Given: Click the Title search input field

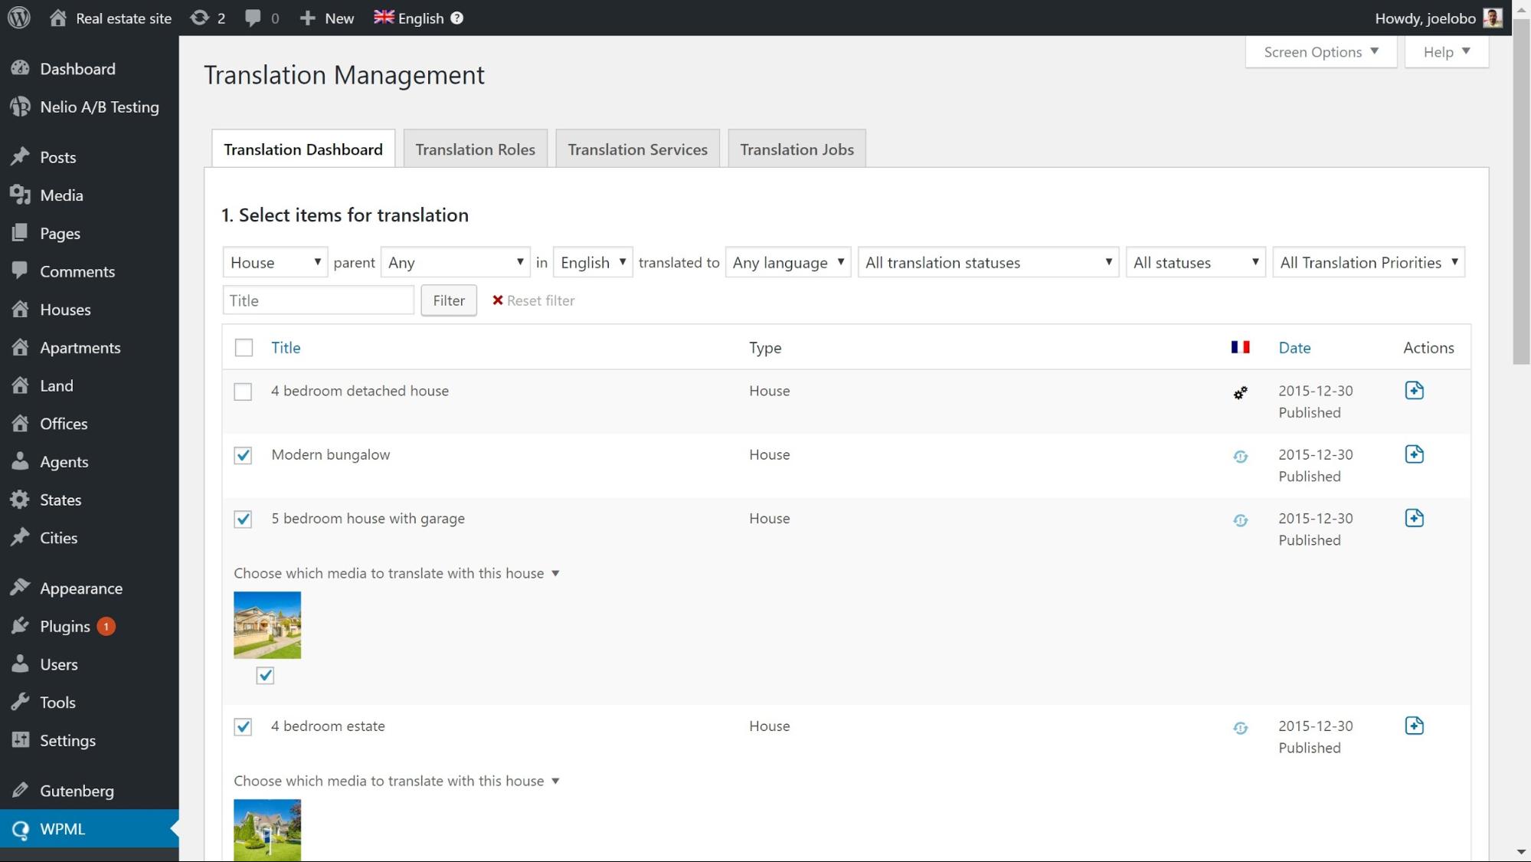Looking at the screenshot, I should tap(318, 300).
